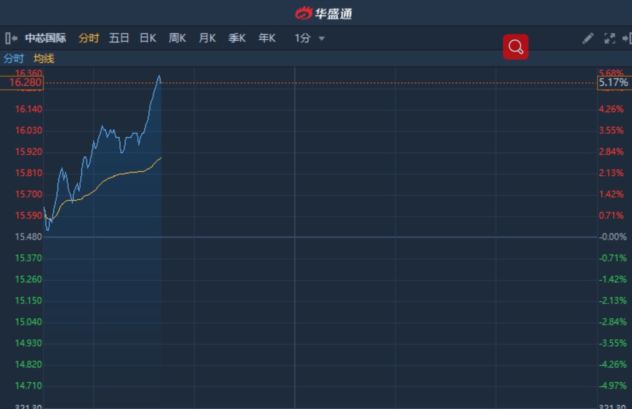Expand the chart to fullscreen
632x409 pixels.
pos(609,39)
